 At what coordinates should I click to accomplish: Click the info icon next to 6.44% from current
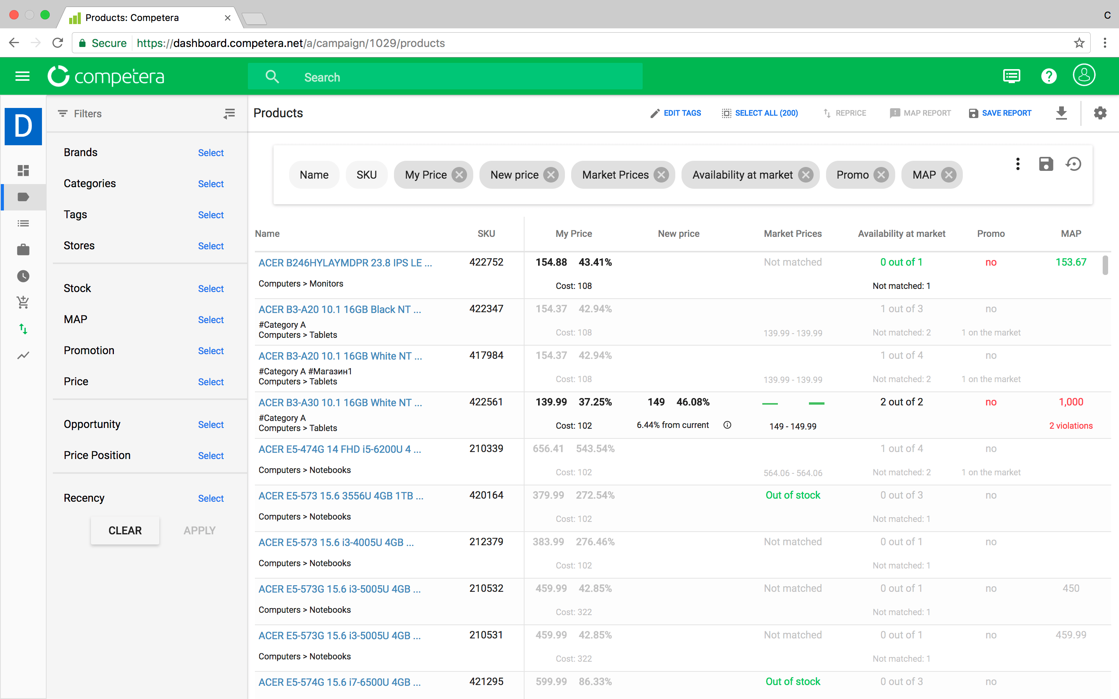(727, 425)
